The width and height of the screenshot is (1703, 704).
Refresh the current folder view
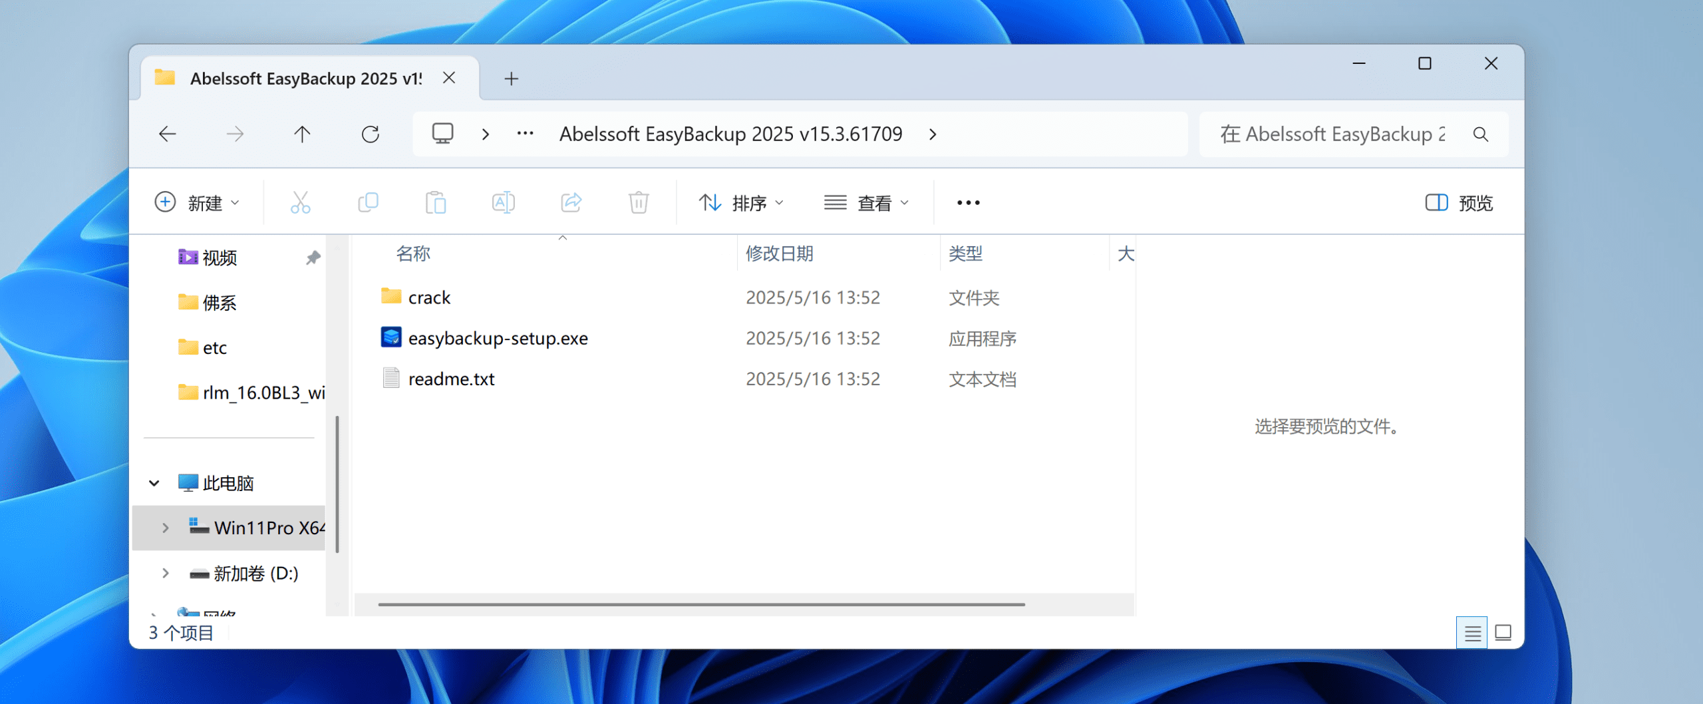[371, 134]
